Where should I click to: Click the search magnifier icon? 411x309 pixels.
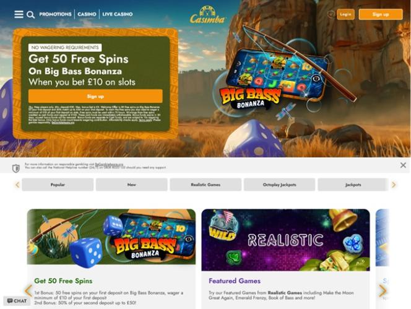(x=31, y=15)
